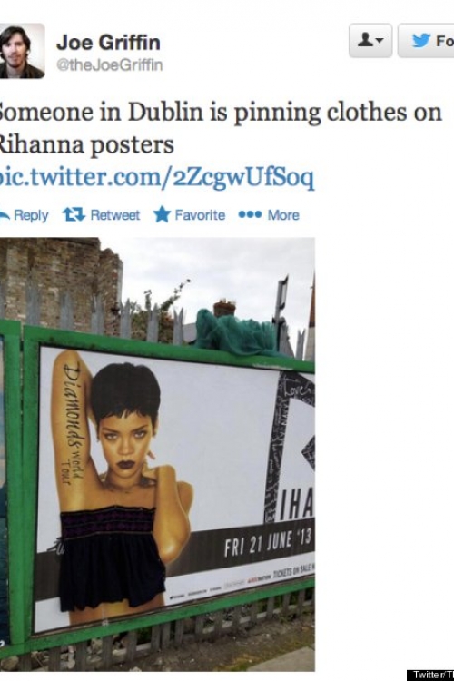Viewport: 454px width, 681px height.
Task: Click the tweet text about Dublin
Action: coord(221,128)
